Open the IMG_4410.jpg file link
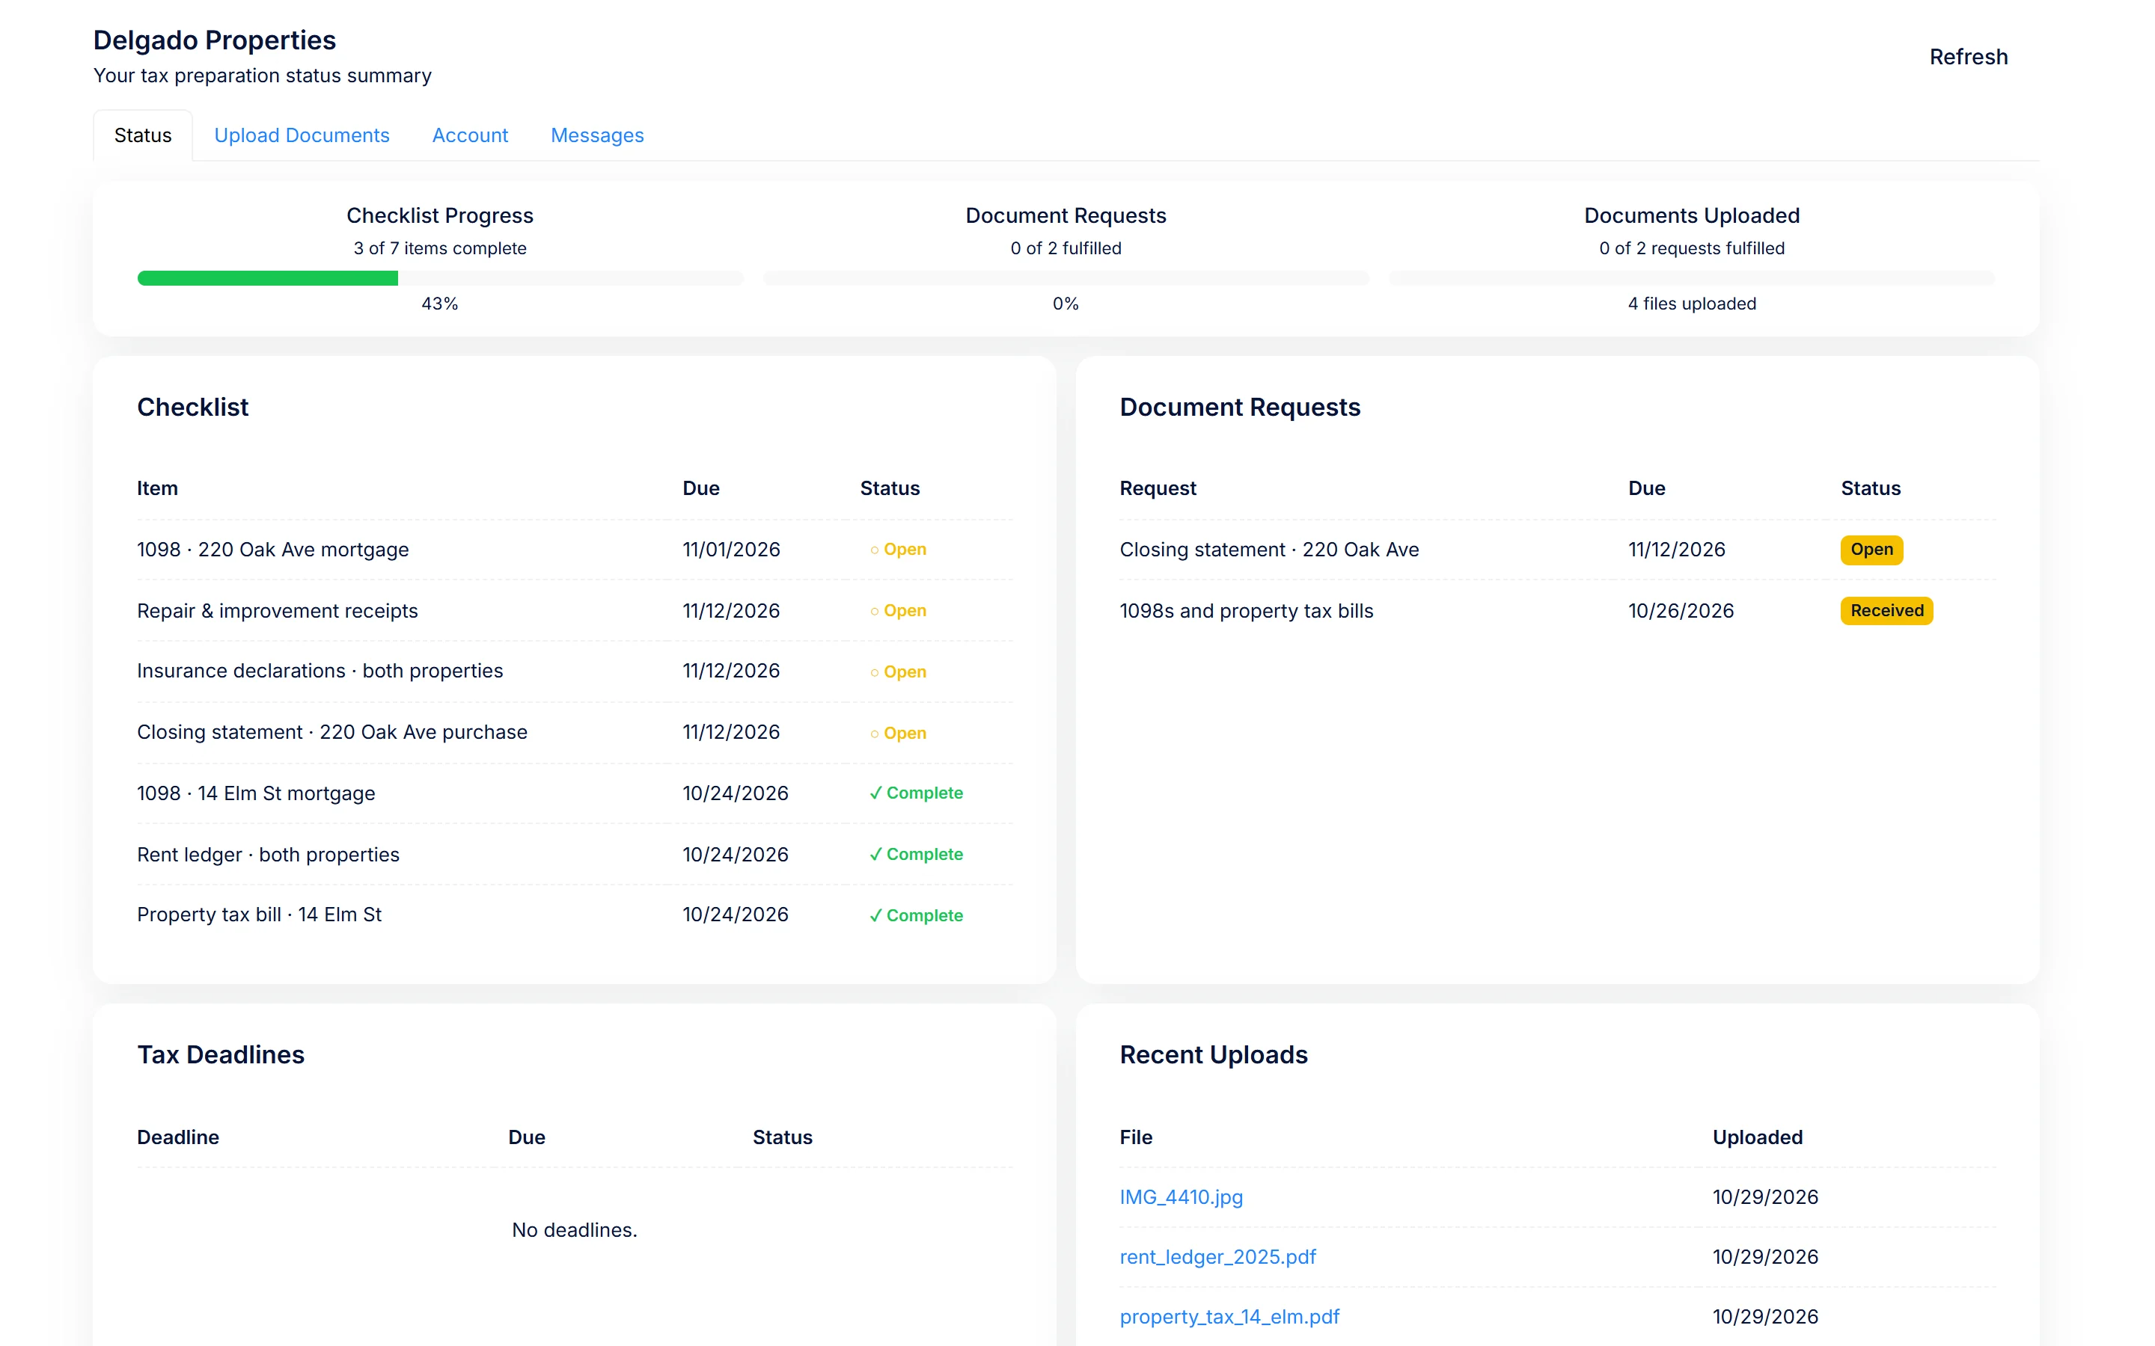Screen dimensions: 2155x1346 point(1181,1196)
